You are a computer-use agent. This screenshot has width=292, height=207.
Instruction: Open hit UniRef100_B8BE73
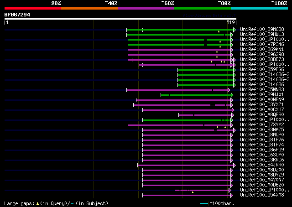[262, 60]
